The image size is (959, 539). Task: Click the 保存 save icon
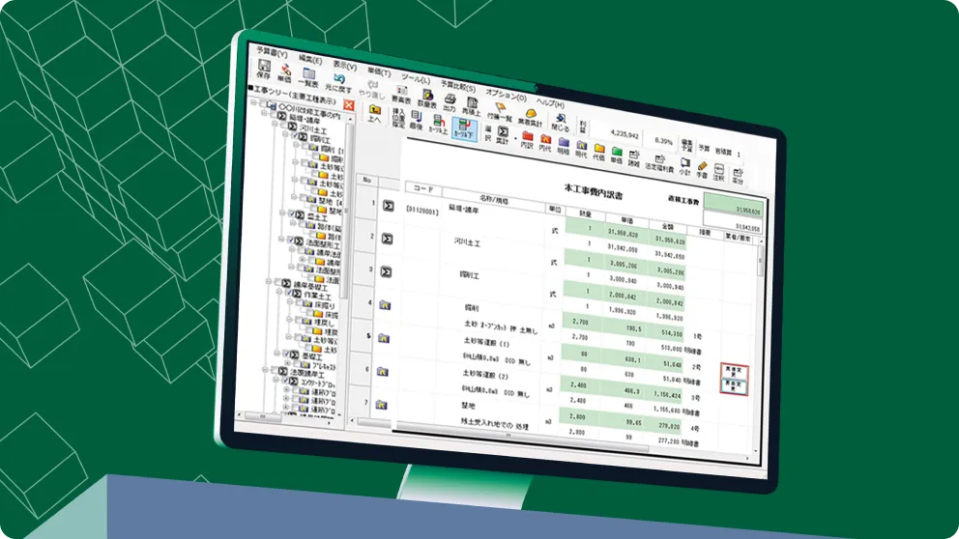point(264,67)
